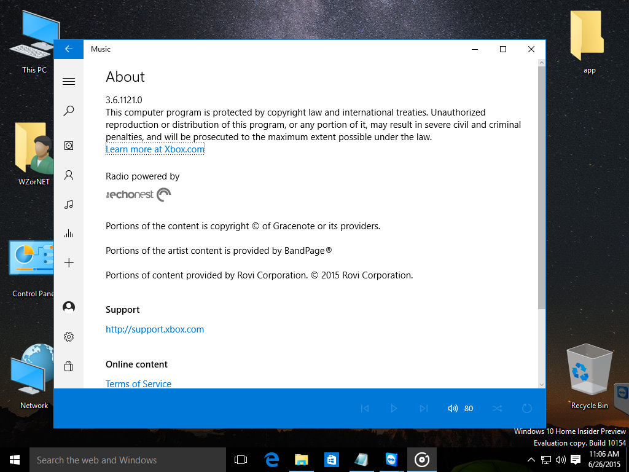This screenshot has width=629, height=472.
Task: Open the Store shopping bag icon in the sidebar
Action: tap(69, 366)
